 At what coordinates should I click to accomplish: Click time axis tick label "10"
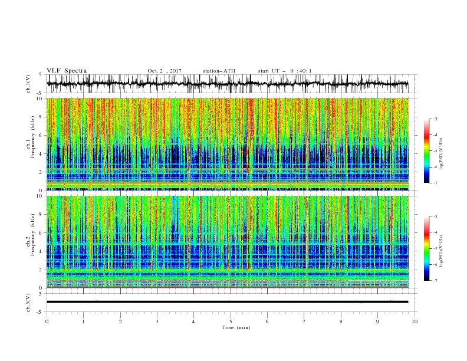415,321
